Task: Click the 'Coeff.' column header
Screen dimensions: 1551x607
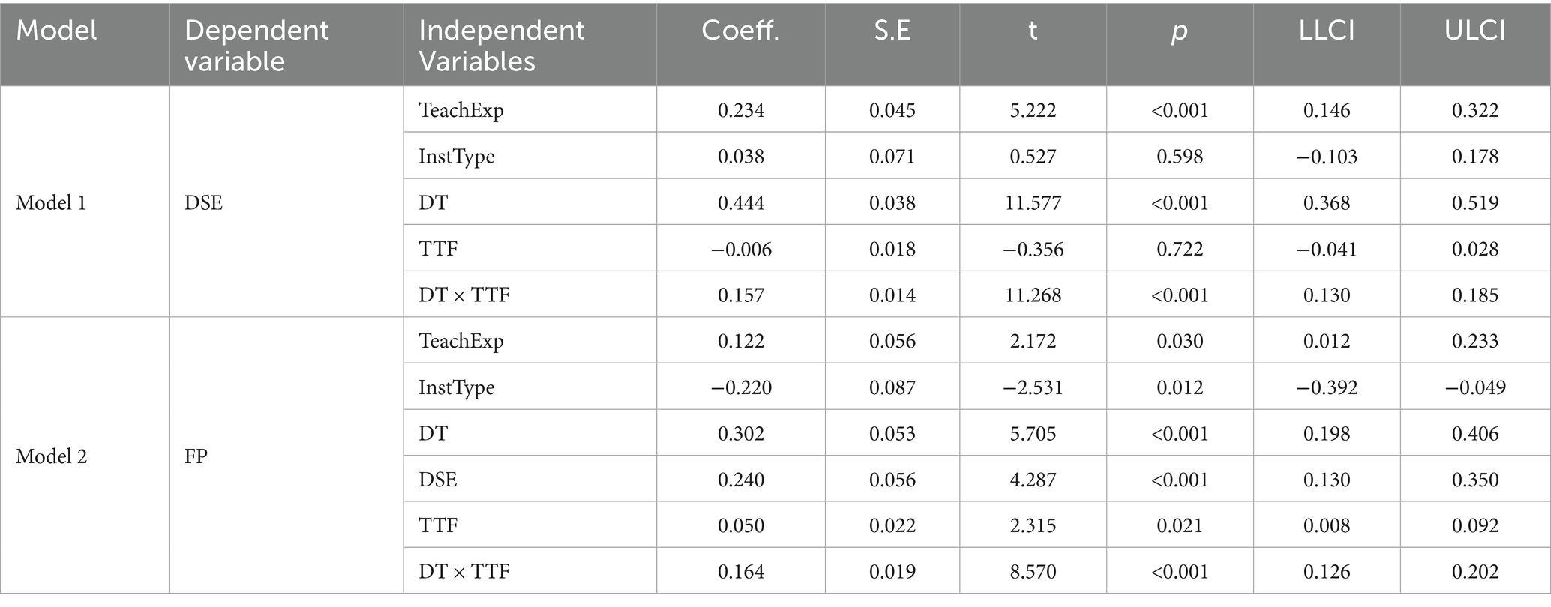Action: [740, 31]
